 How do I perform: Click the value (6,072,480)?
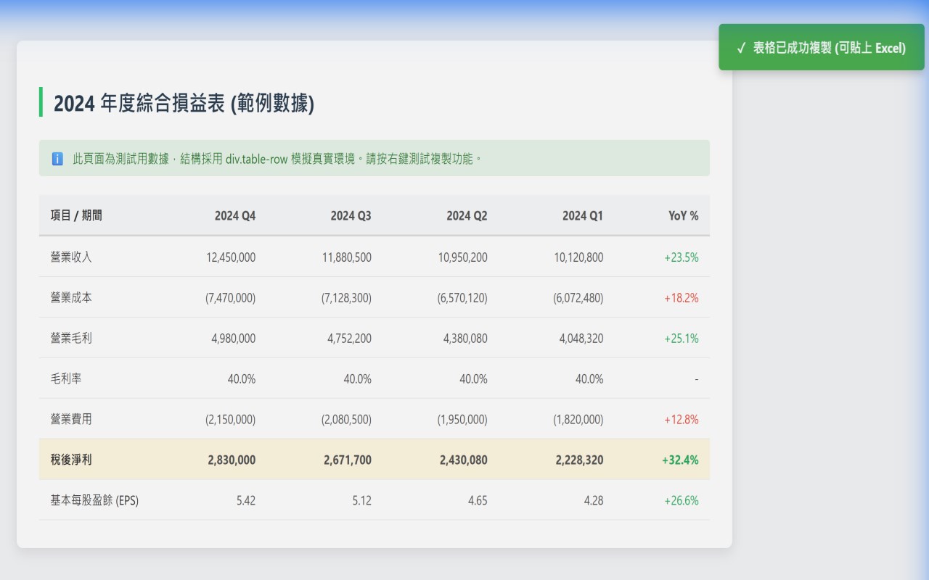(x=578, y=297)
